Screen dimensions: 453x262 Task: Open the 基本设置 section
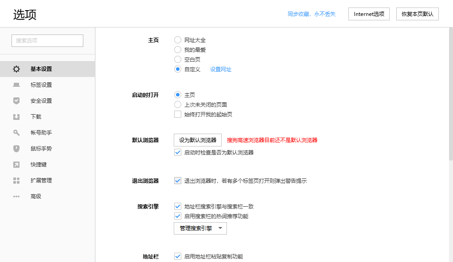[x=47, y=69]
